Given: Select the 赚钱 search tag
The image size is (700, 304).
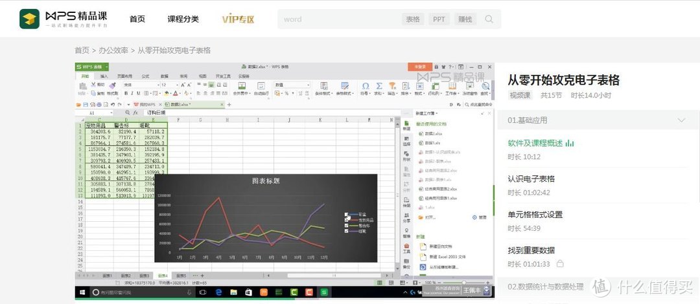Looking at the screenshot, I should point(465,19).
